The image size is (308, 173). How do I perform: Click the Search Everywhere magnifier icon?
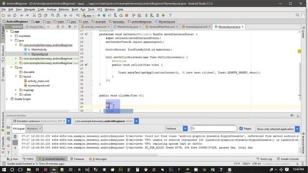click(297, 15)
